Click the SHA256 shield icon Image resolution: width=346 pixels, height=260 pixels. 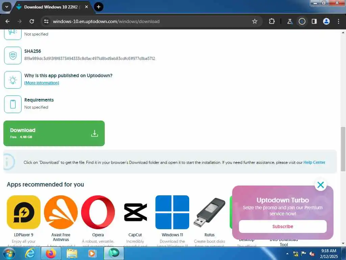click(x=13, y=56)
